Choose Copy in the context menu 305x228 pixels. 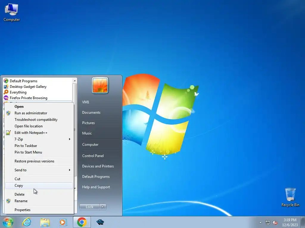pos(39,186)
